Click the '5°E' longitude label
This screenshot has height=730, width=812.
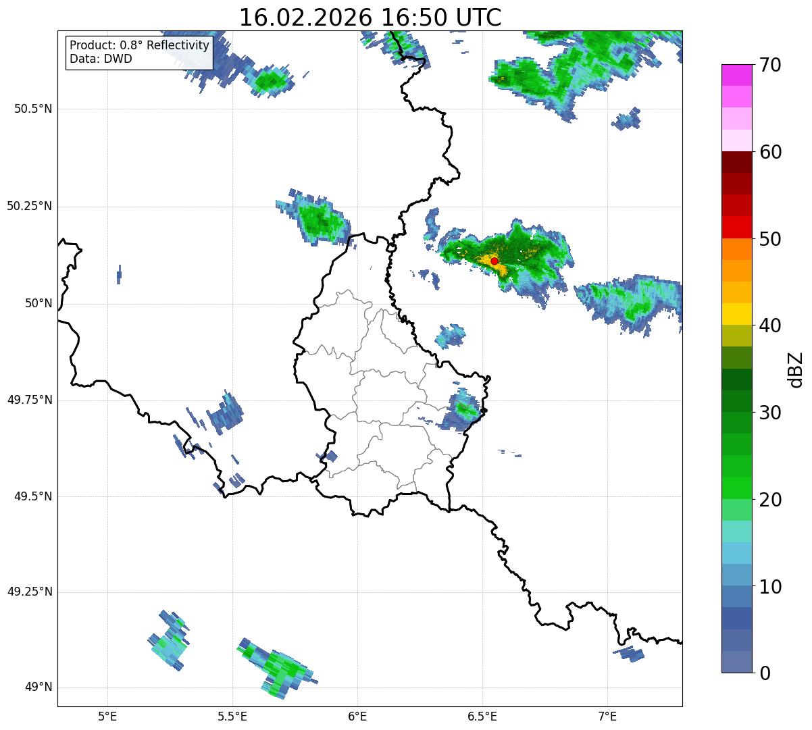[x=107, y=716]
